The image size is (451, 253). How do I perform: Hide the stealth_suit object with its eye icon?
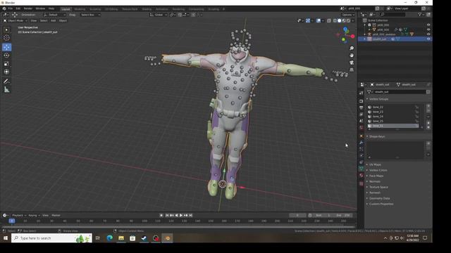[x=428, y=39]
